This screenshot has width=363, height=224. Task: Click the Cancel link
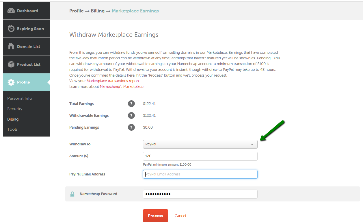coord(180,216)
